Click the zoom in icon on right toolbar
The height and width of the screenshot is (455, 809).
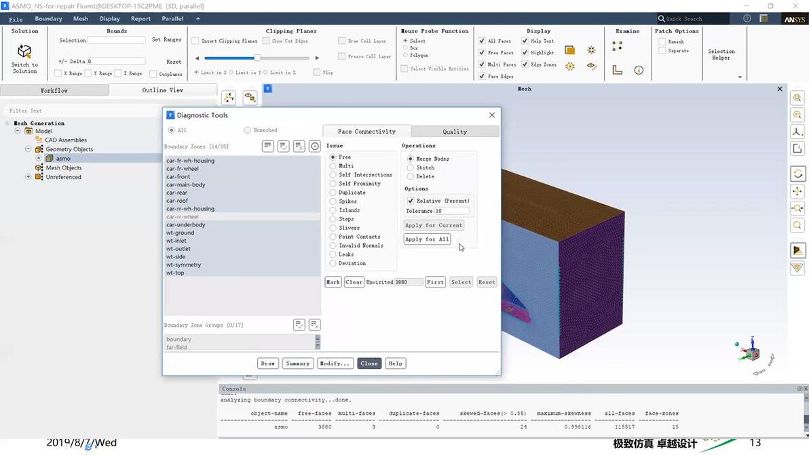tap(797, 98)
